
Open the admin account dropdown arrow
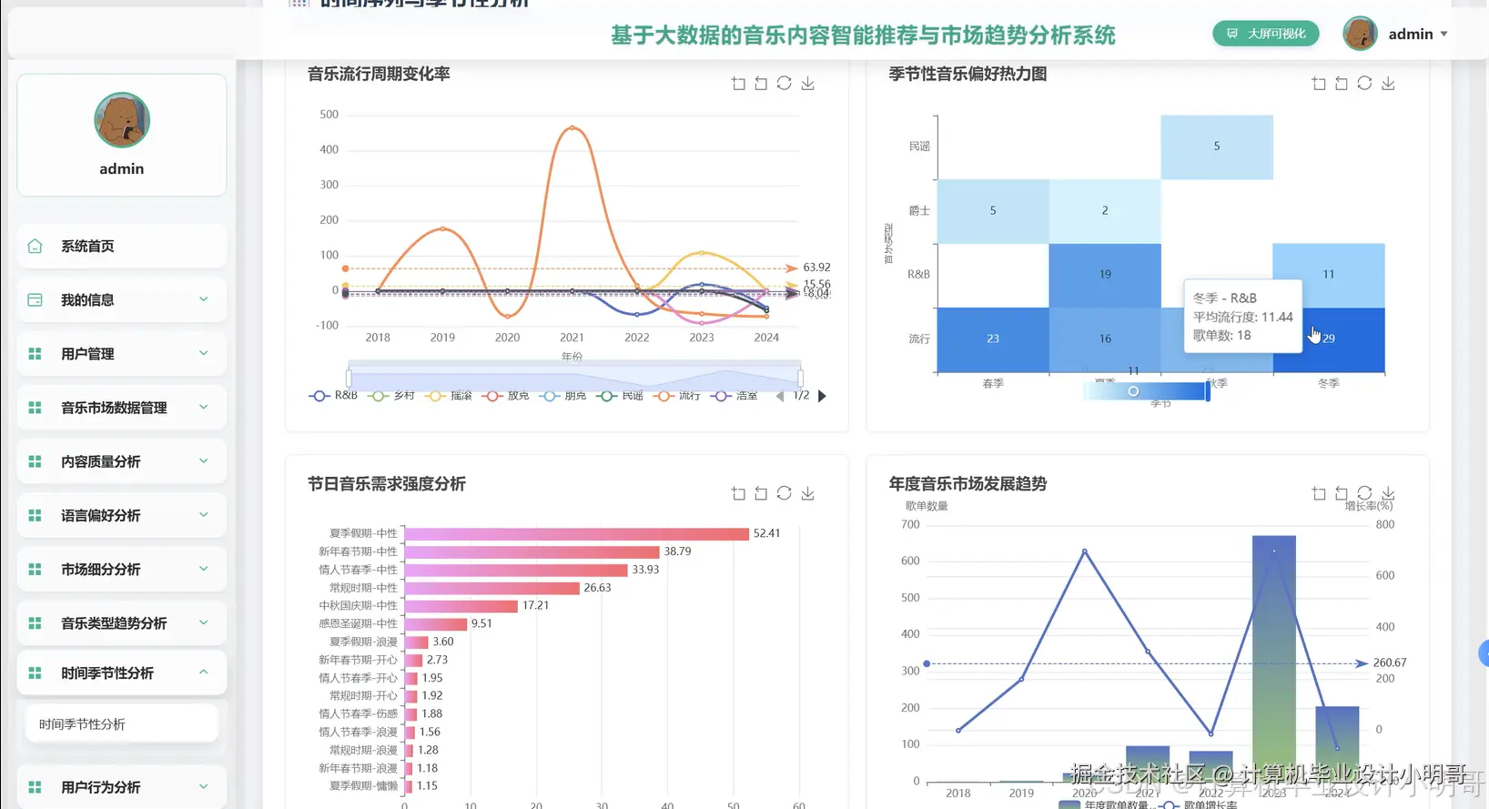pyautogui.click(x=1444, y=35)
